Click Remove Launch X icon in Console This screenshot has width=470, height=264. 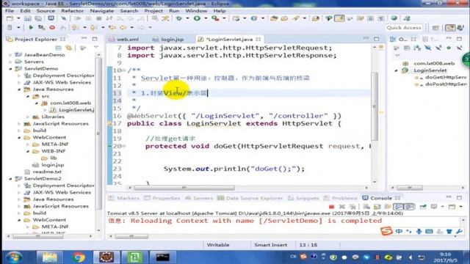[342, 207]
